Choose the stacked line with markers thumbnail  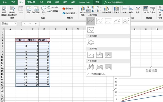coord(126,21)
